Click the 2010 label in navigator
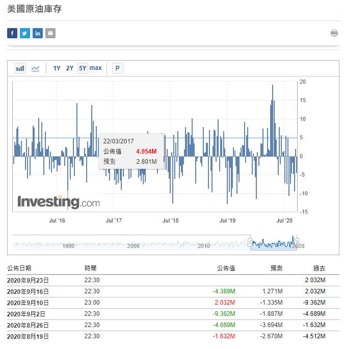The image size is (344, 349). (x=204, y=246)
